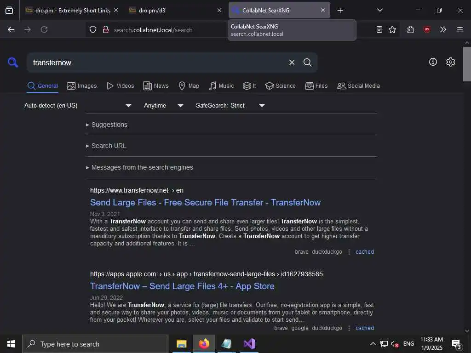471x353 pixels.
Task: Open File Explorer from taskbar
Action: pos(181,344)
